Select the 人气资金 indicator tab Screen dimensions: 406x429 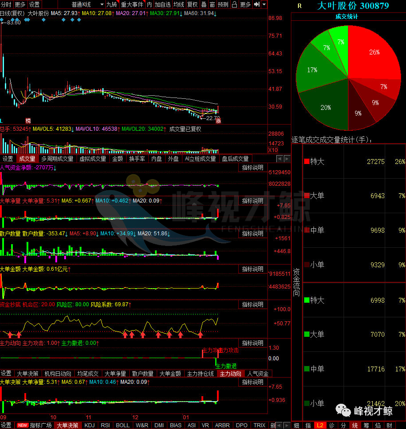click(258, 374)
